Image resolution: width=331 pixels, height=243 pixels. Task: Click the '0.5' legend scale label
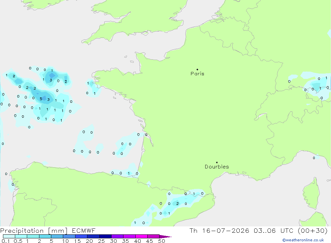point(18,241)
